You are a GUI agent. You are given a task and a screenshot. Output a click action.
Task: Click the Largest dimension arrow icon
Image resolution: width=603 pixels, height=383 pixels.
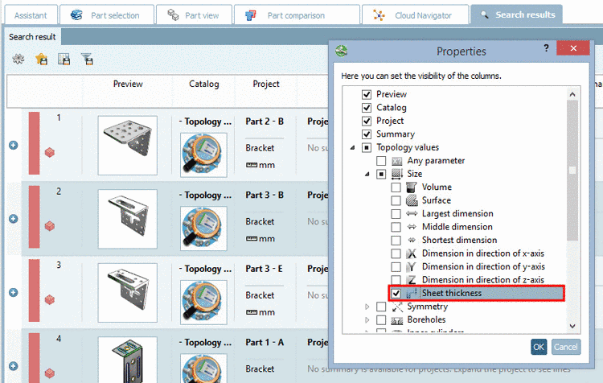pos(412,214)
